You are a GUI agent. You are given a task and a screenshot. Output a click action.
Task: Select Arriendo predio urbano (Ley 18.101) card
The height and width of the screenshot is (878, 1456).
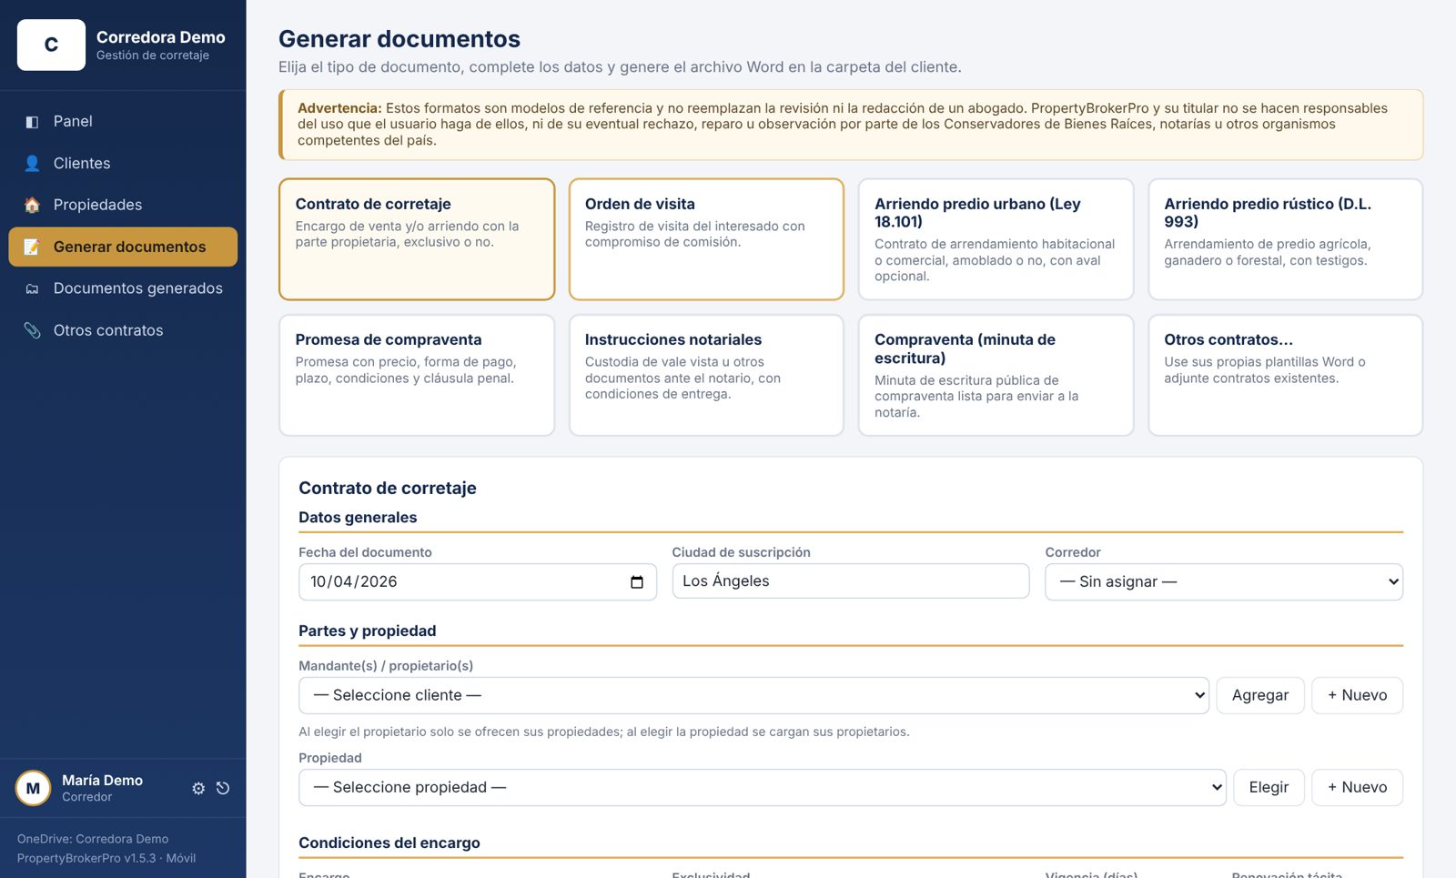click(x=996, y=239)
